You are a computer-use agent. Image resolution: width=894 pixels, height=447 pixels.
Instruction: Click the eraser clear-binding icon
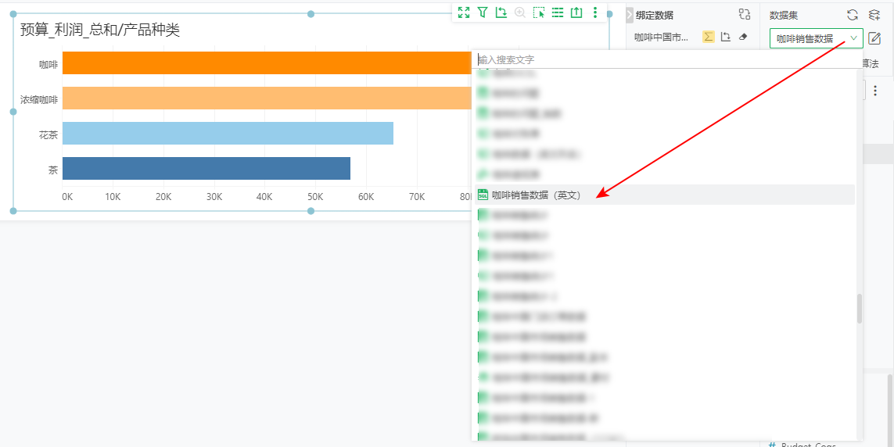(x=743, y=37)
